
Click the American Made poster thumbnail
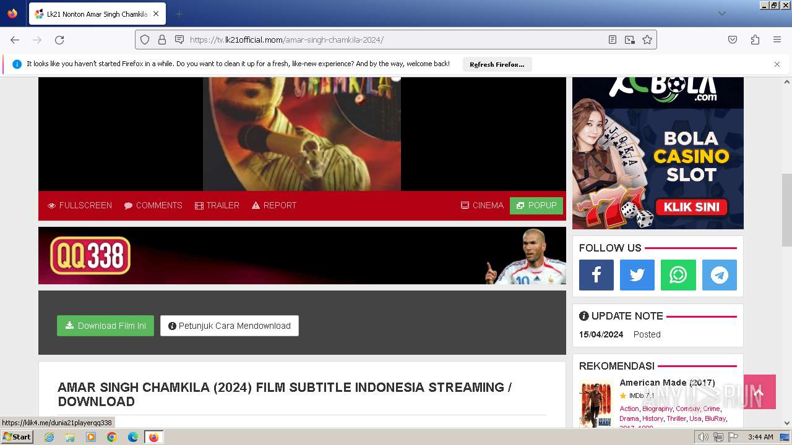click(596, 404)
